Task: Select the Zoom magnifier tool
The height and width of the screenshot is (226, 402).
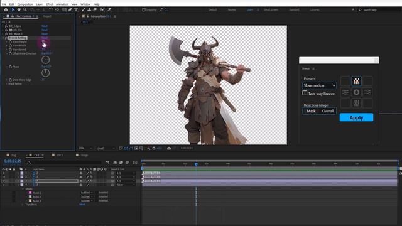Action: [25, 10]
